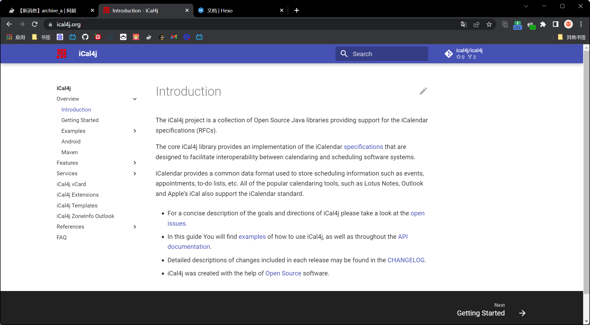Bookmark this page with the star icon
This screenshot has width=590, height=325.
(489, 24)
